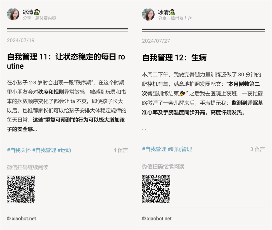Select the #自我关怀 hashtag

tap(19, 150)
